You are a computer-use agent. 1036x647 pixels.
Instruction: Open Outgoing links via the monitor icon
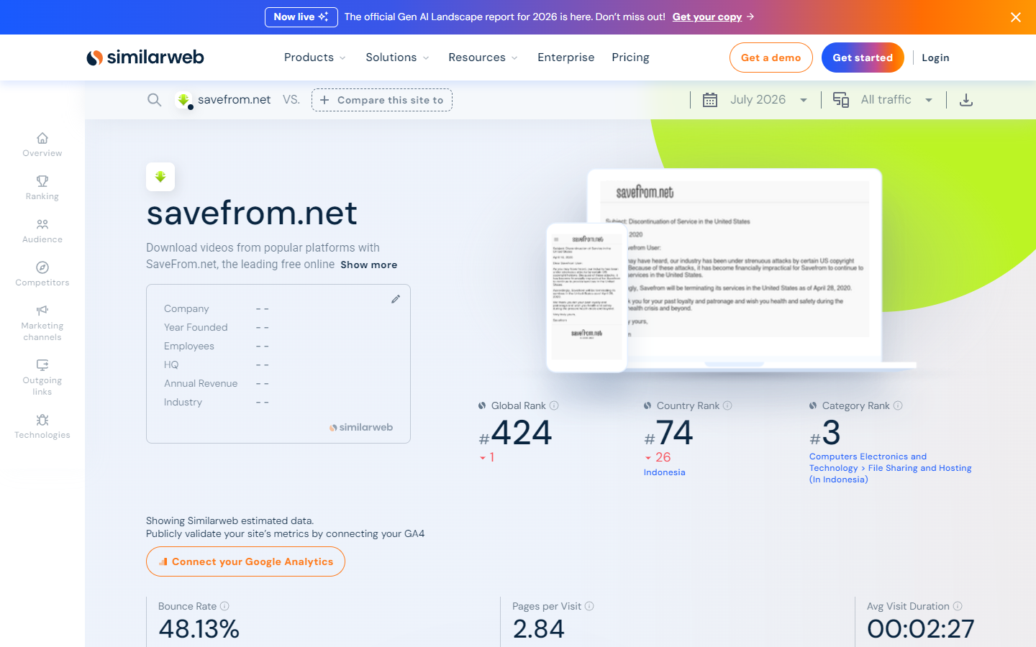tap(42, 365)
